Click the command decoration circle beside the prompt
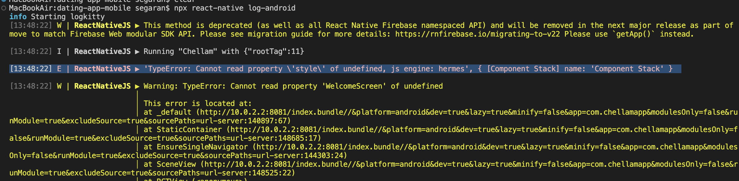 point(4,8)
